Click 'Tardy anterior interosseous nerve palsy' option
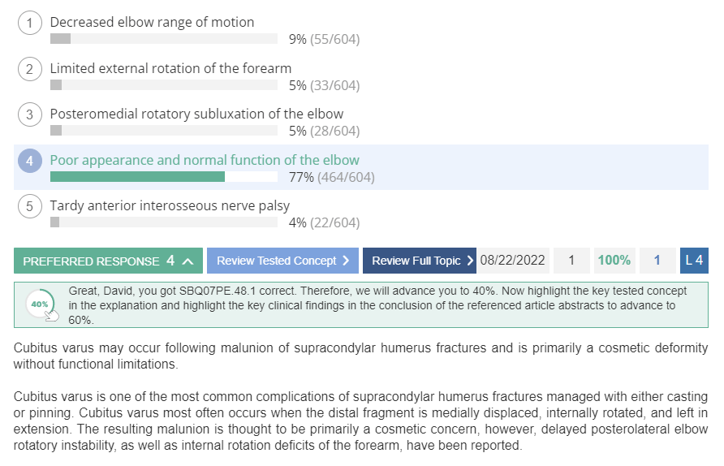This screenshot has width=724, height=466. [170, 205]
